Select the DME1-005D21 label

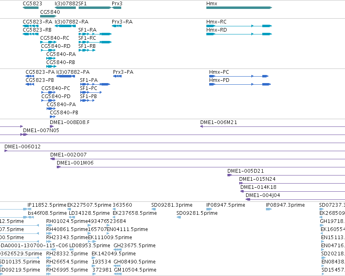point(246,171)
